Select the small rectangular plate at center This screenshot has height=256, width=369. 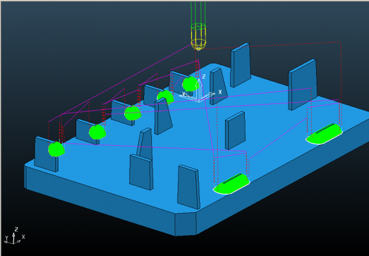click(x=235, y=130)
